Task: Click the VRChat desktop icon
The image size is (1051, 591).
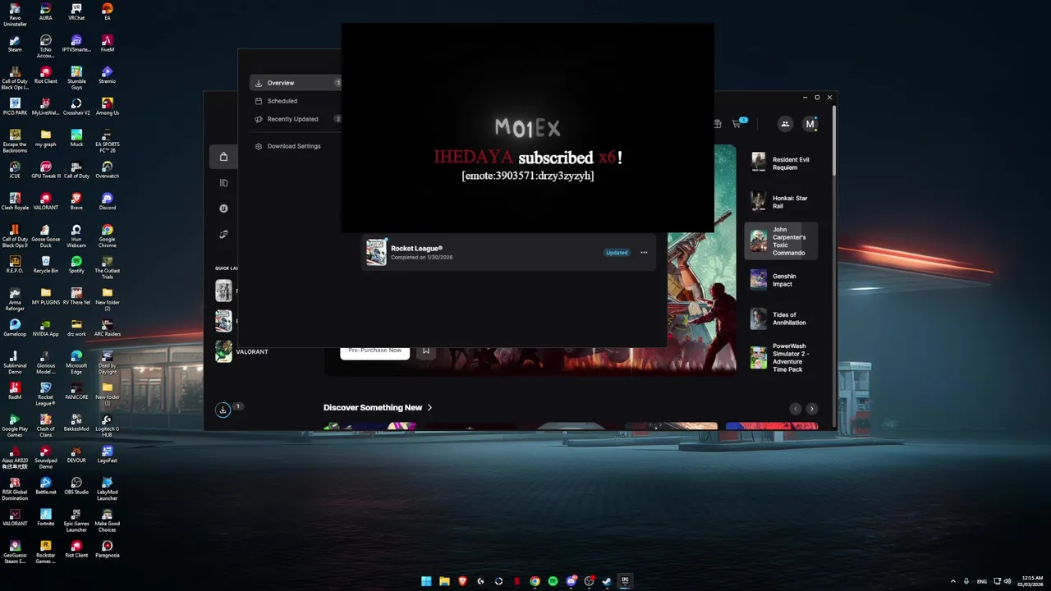Action: [76, 12]
